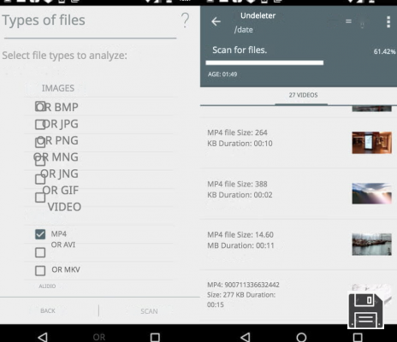
Task: Tap Android back triangle on left screen
Action: point(43,337)
